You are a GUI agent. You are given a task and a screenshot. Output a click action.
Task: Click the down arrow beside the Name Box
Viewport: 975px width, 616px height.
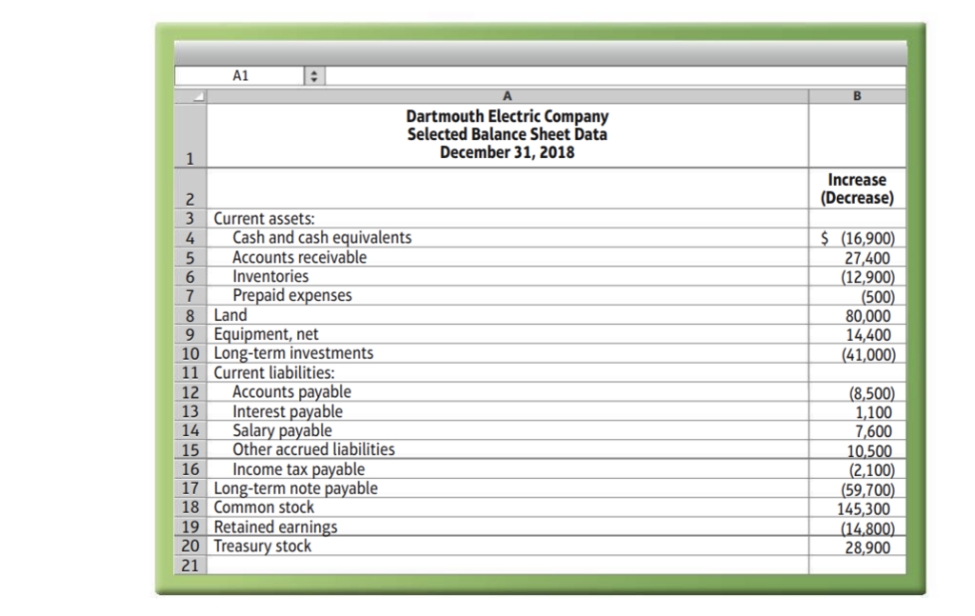coord(314,78)
